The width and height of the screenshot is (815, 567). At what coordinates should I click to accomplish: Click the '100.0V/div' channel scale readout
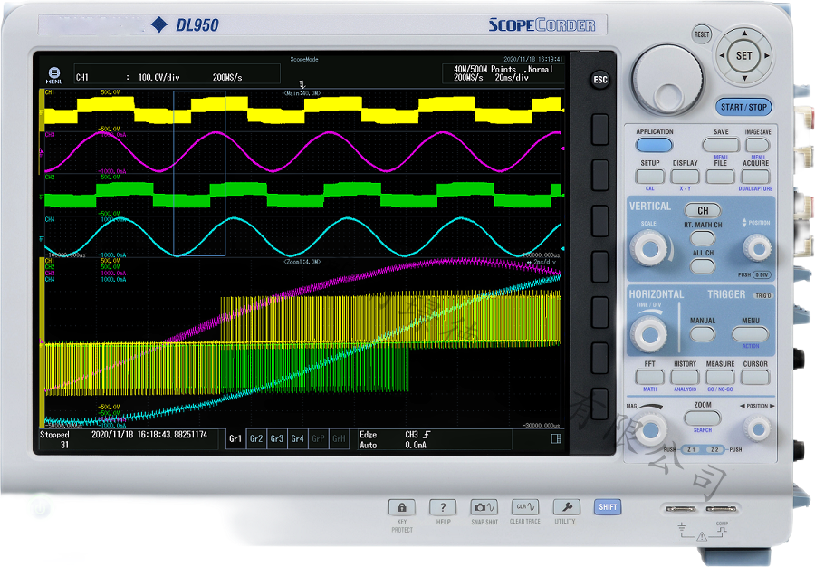coord(159,77)
